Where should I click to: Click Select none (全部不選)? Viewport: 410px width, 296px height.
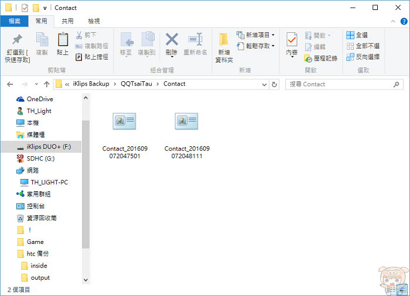tap(363, 46)
